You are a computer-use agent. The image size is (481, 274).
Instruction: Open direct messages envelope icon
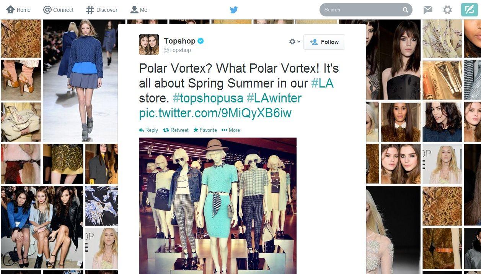pos(428,10)
